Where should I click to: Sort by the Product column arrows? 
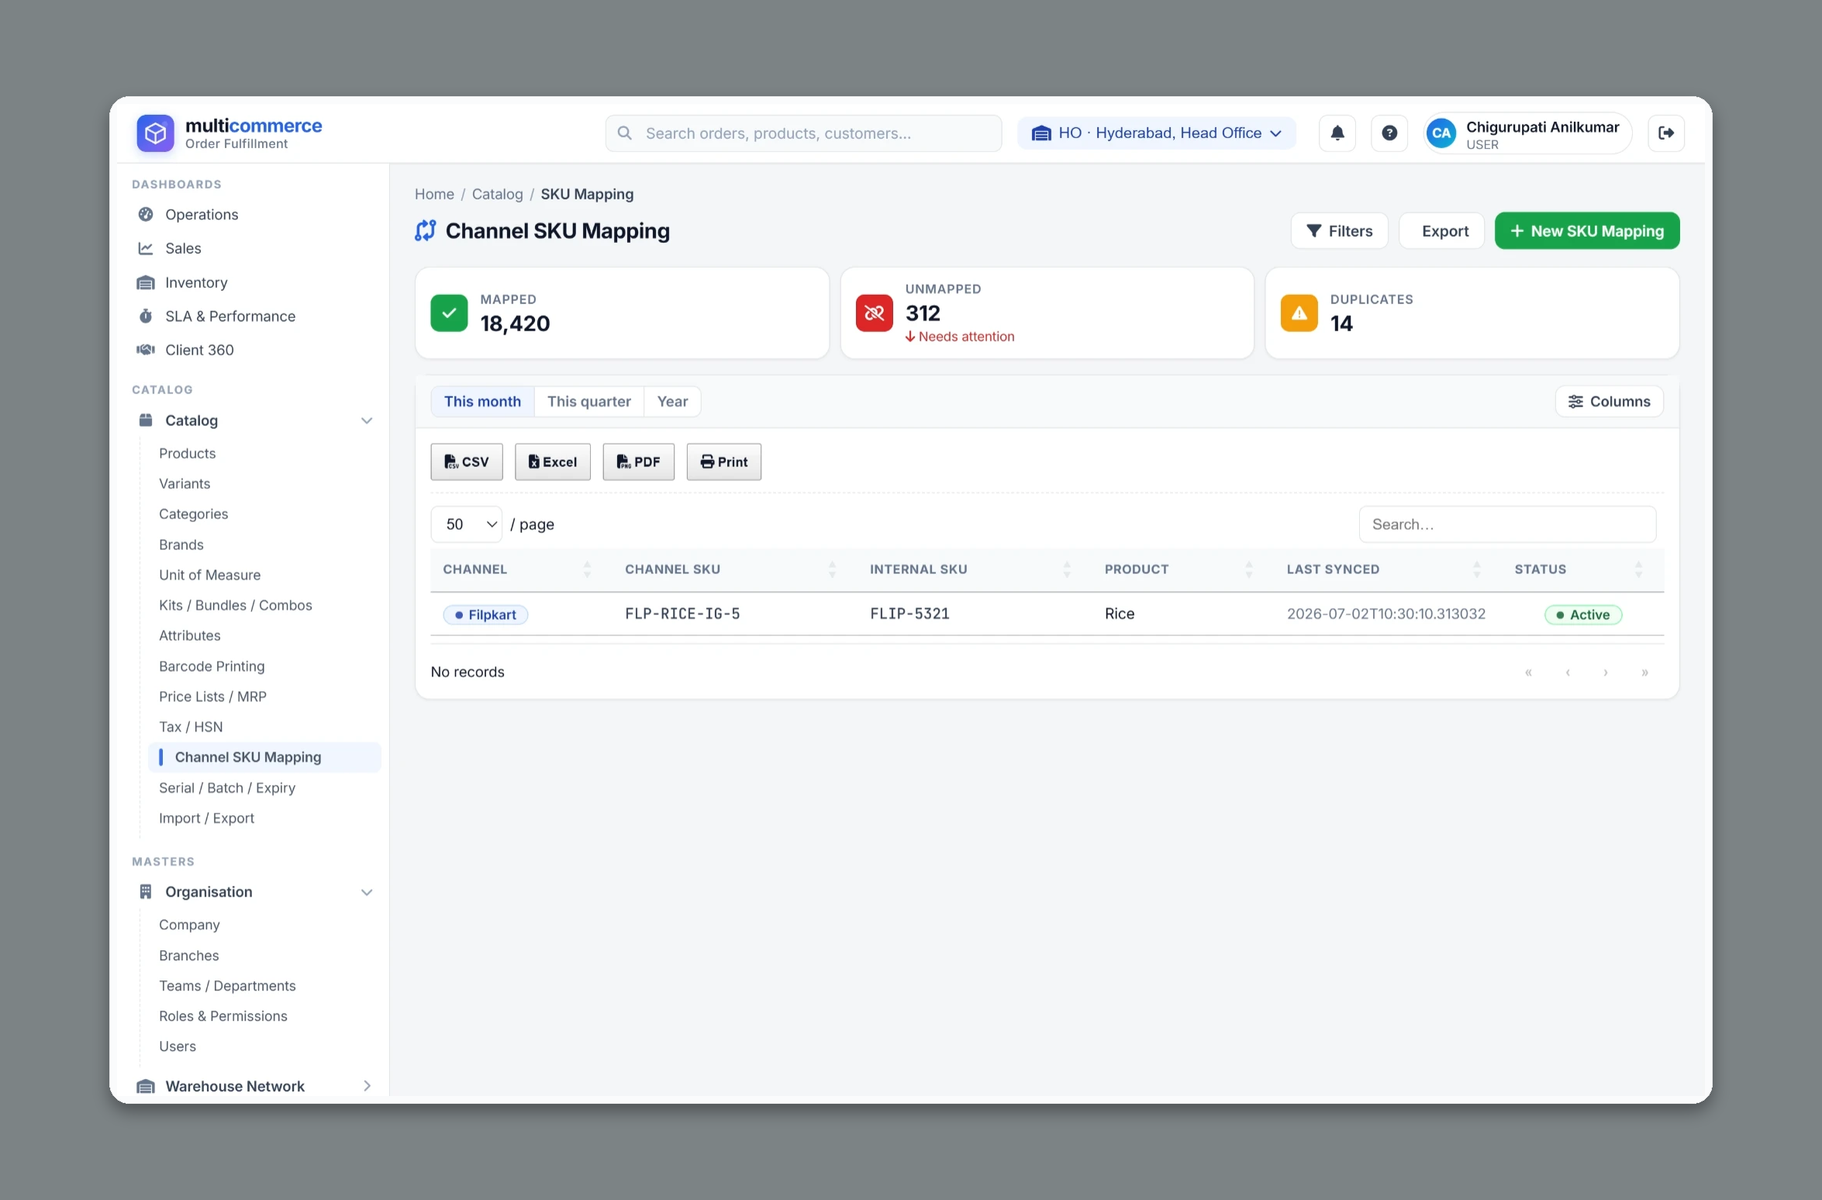(x=1249, y=569)
